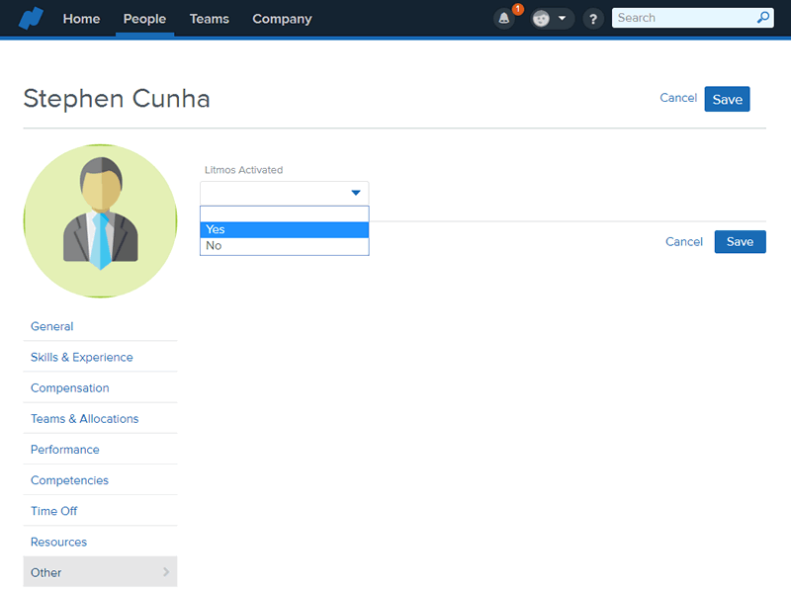Image resolution: width=791 pixels, height=593 pixels.
Task: Open the Compensation section
Action: pos(69,387)
